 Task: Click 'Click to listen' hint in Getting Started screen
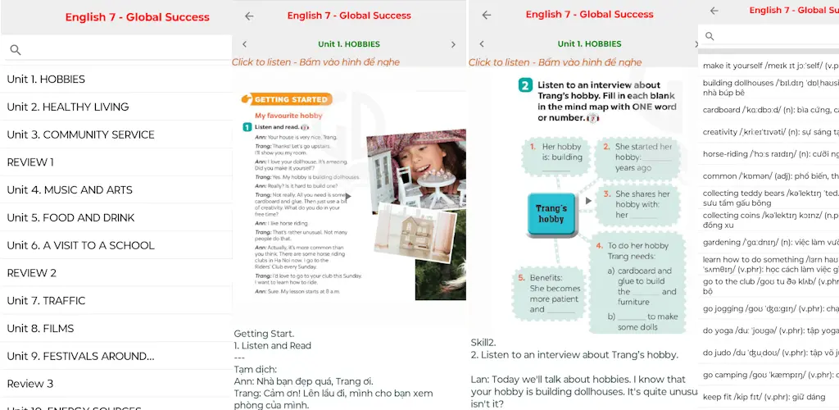click(315, 62)
